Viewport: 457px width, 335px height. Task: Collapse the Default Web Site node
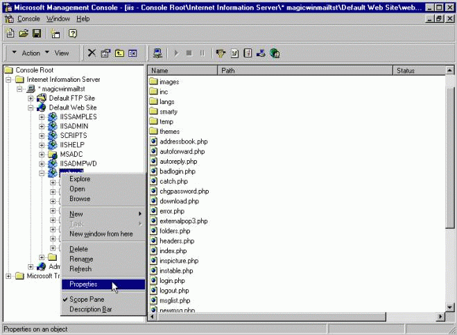[x=31, y=108]
